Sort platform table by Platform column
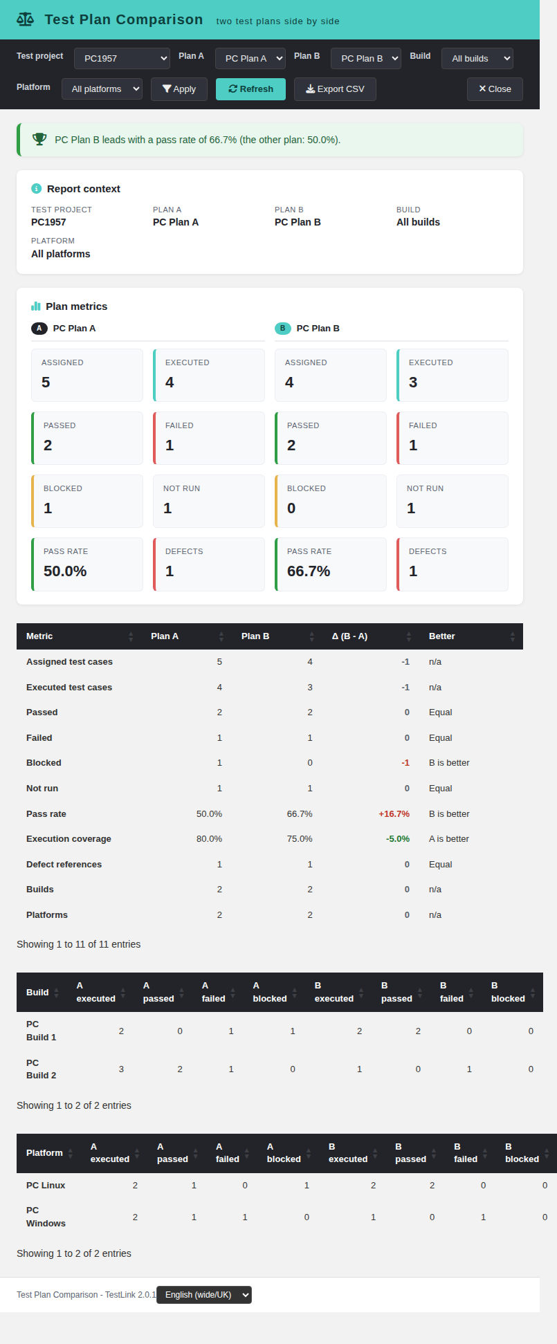557x1344 pixels. pos(48,1153)
